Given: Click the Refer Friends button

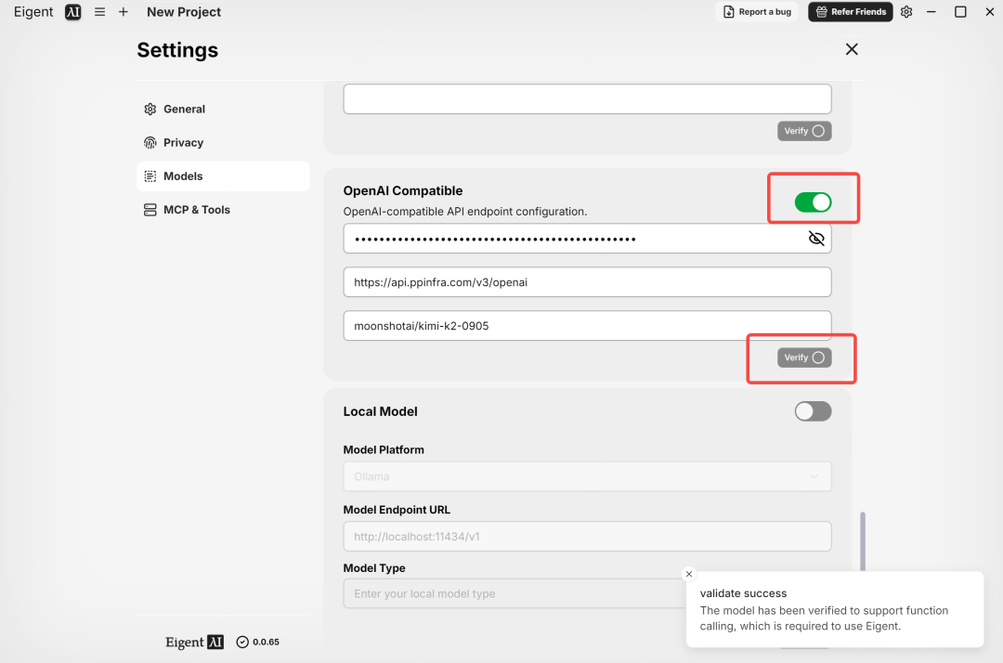Looking at the screenshot, I should click(850, 12).
